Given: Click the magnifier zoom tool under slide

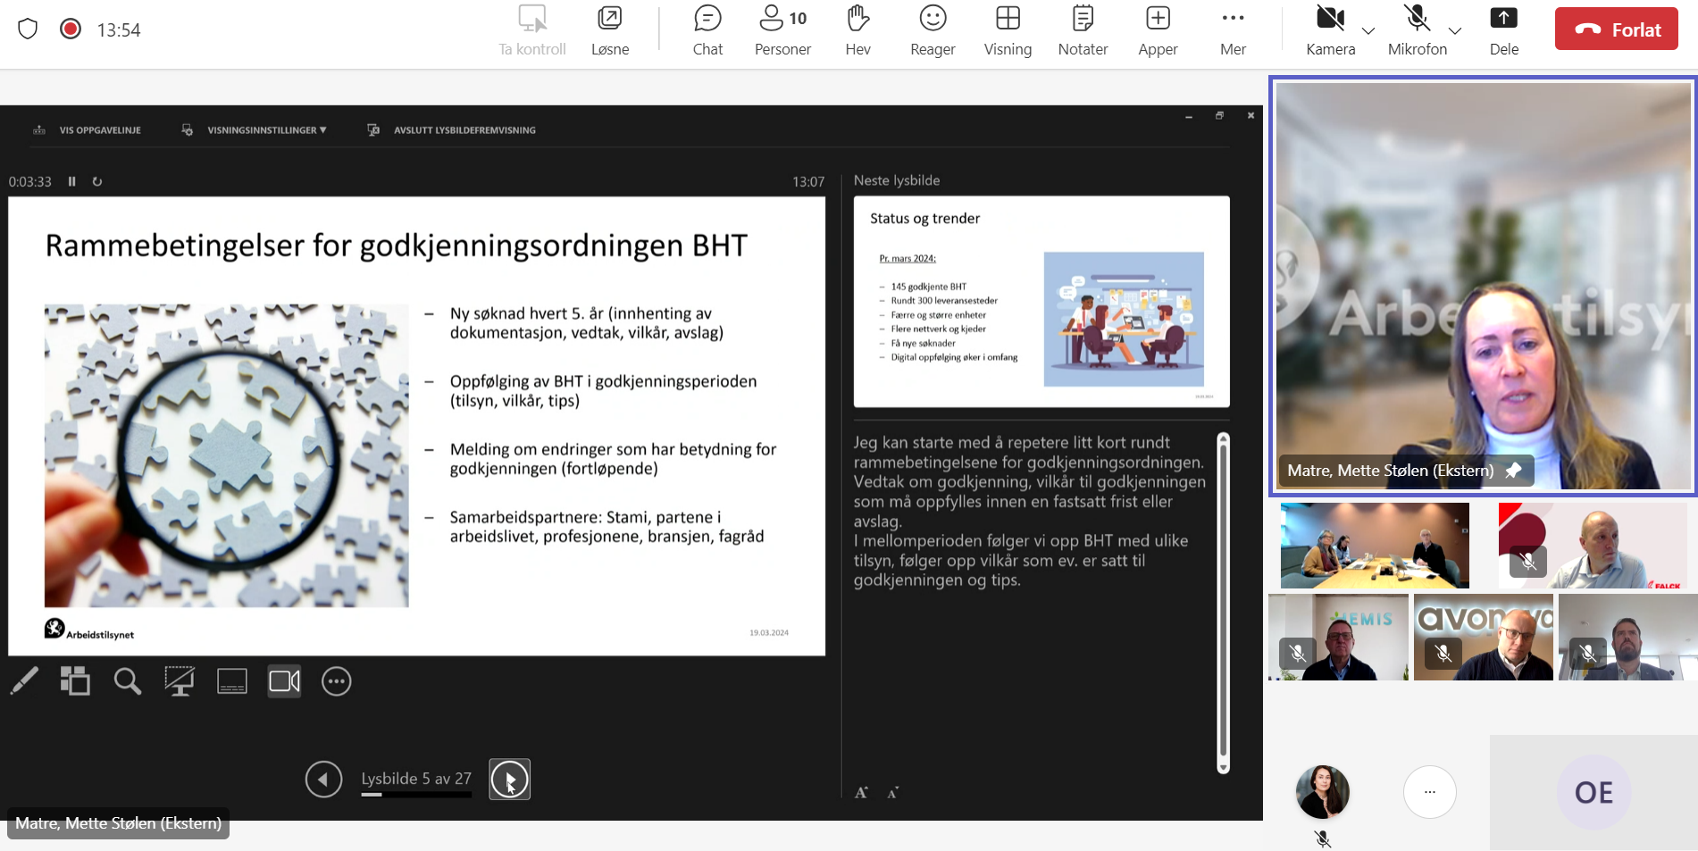Looking at the screenshot, I should click(x=128, y=681).
